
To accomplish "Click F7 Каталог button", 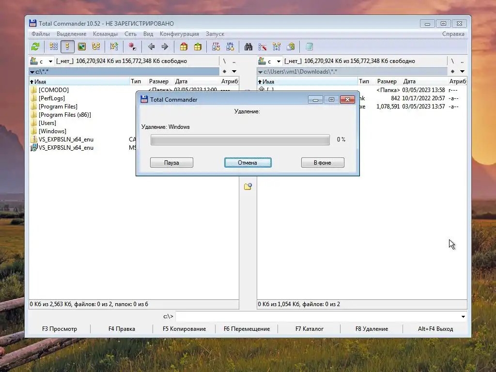I will [x=310, y=329].
